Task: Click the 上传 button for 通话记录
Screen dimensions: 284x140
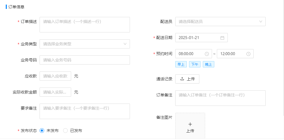Action: (187, 79)
